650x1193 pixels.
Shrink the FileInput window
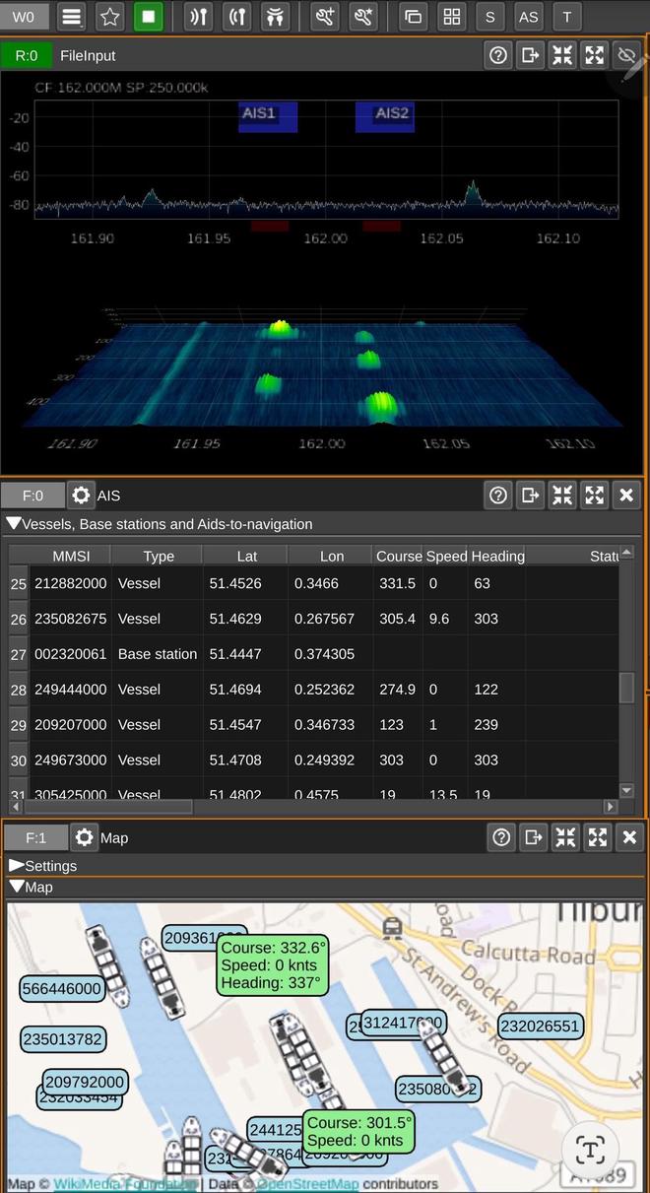point(562,56)
